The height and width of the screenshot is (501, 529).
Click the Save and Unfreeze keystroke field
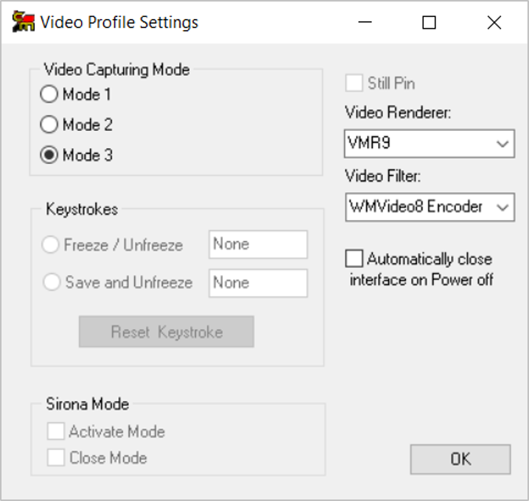coord(258,283)
